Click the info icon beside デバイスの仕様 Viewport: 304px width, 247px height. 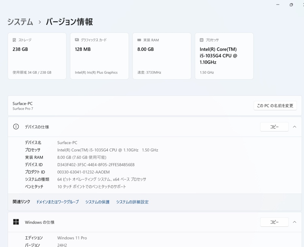point(16,127)
